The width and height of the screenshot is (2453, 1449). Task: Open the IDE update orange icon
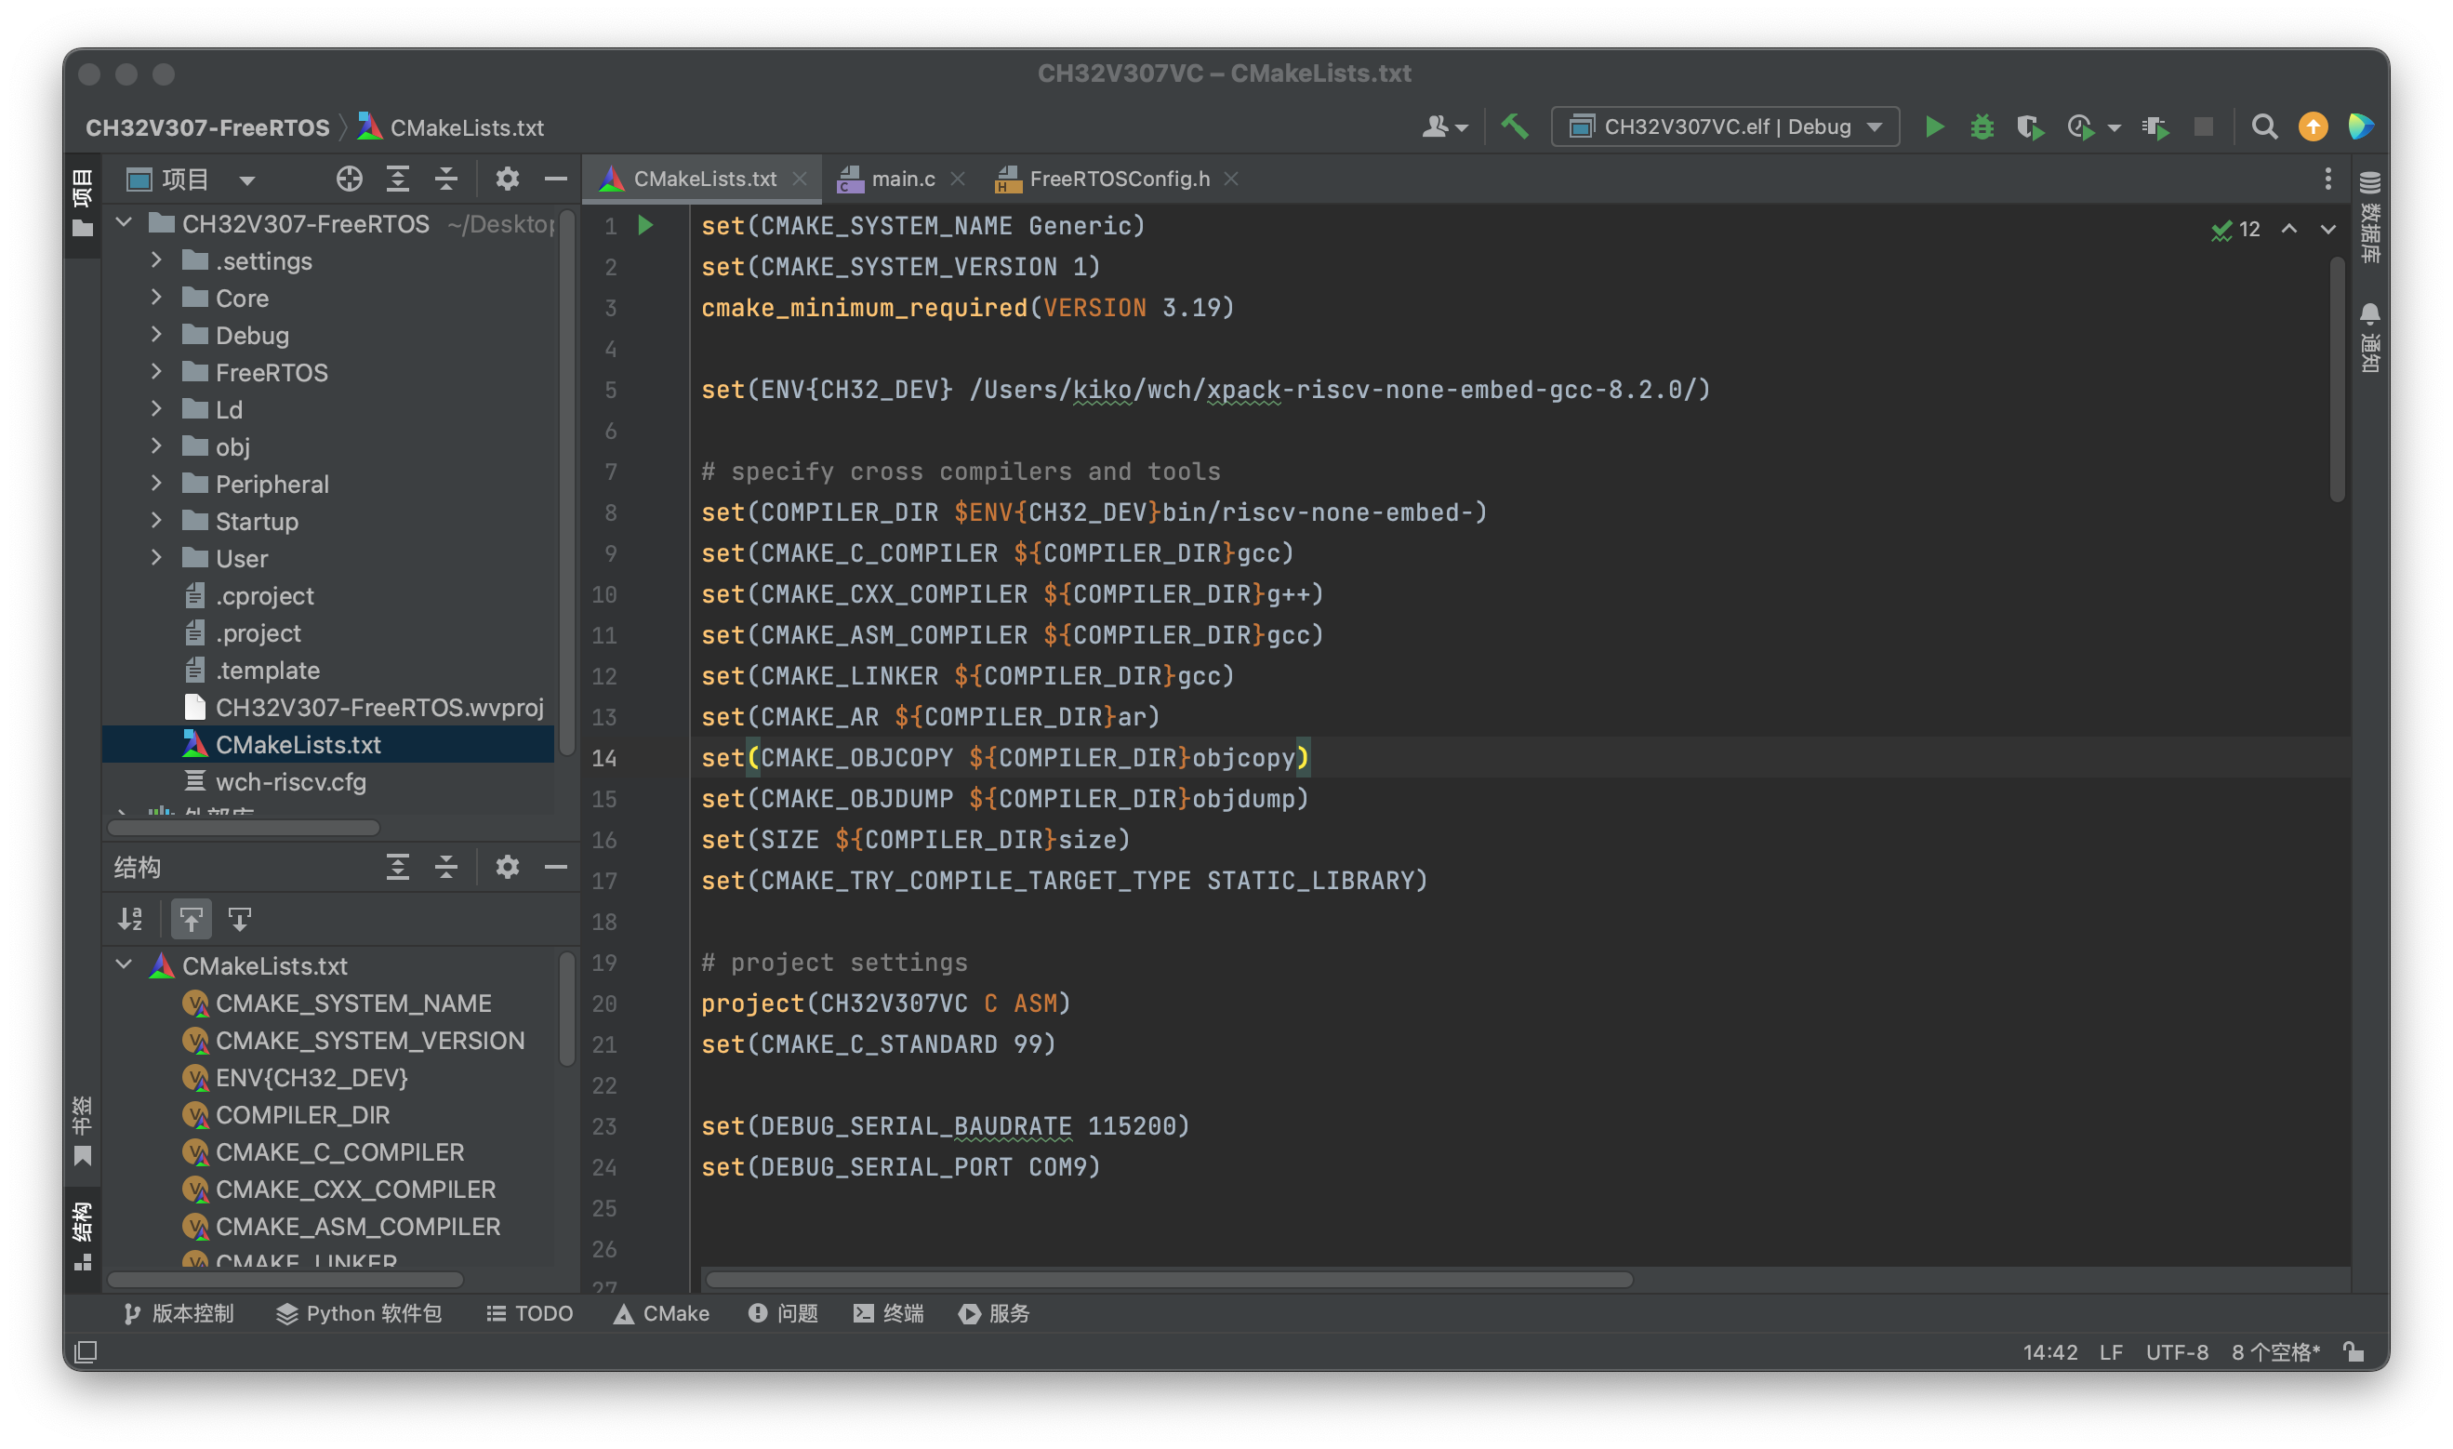pyautogui.click(x=2313, y=126)
